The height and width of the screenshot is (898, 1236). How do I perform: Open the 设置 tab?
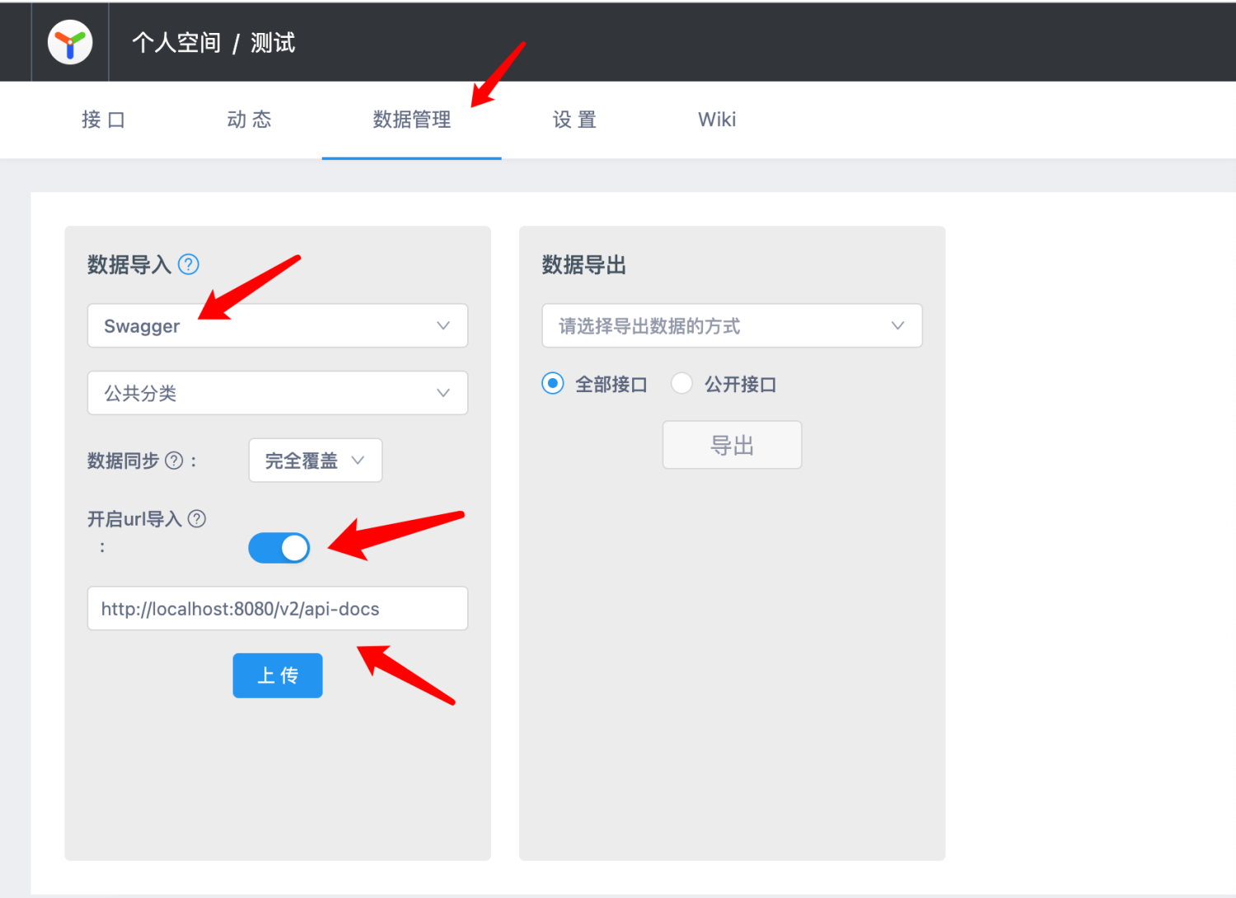[574, 120]
